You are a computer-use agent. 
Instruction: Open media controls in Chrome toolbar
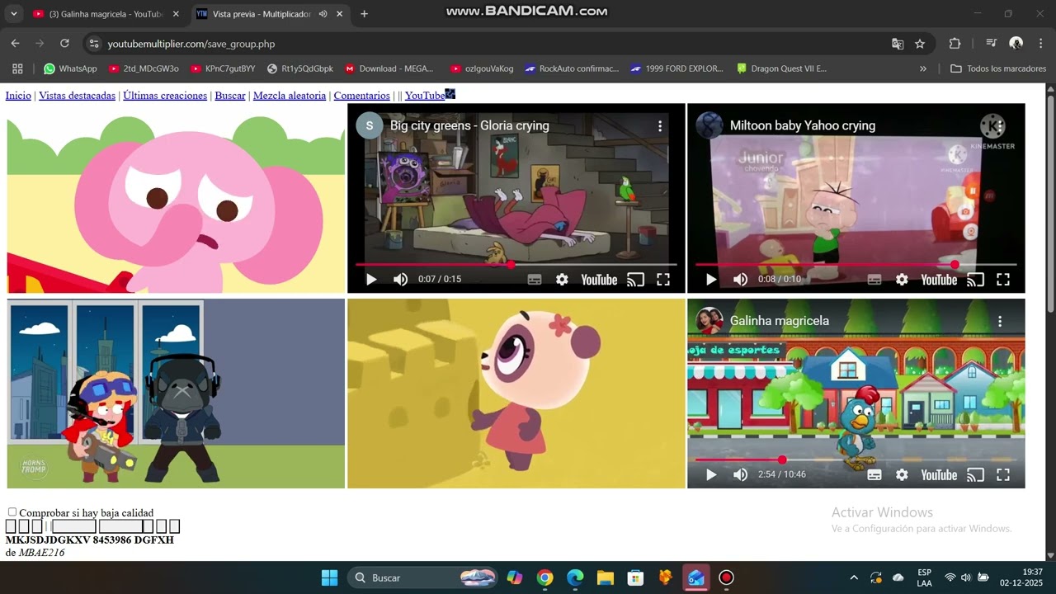click(991, 44)
